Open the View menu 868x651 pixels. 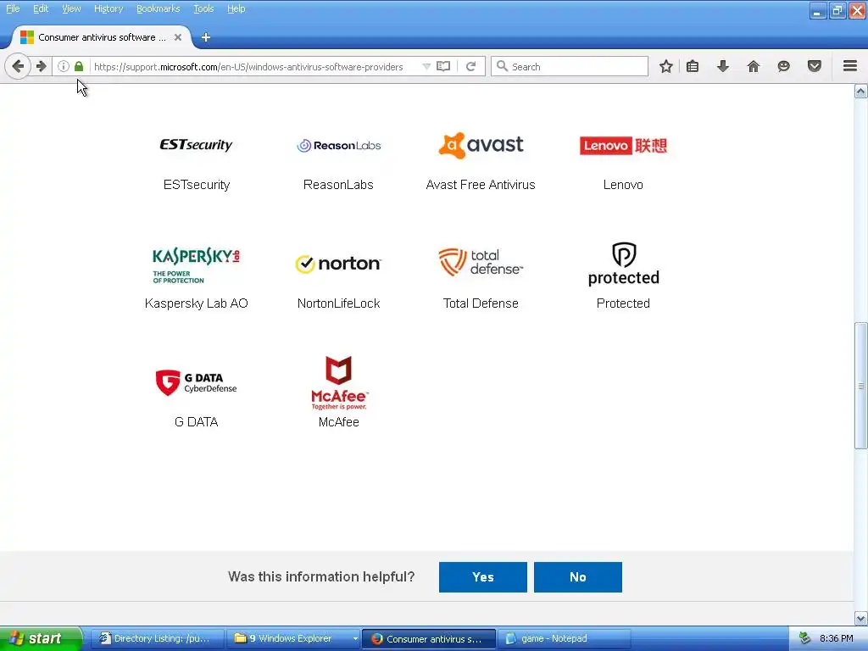tap(71, 8)
